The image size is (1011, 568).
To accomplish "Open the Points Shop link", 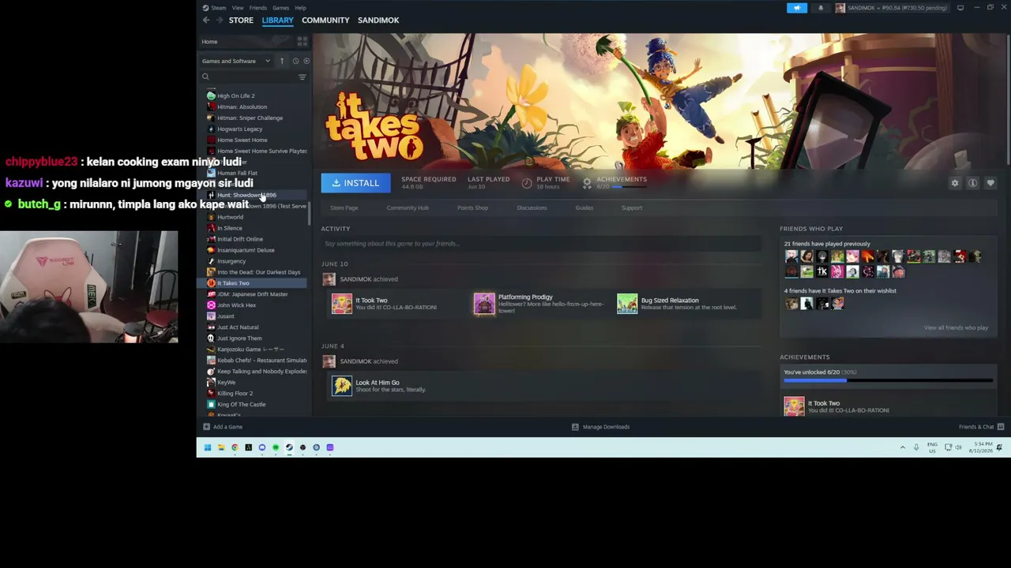I will tap(472, 208).
